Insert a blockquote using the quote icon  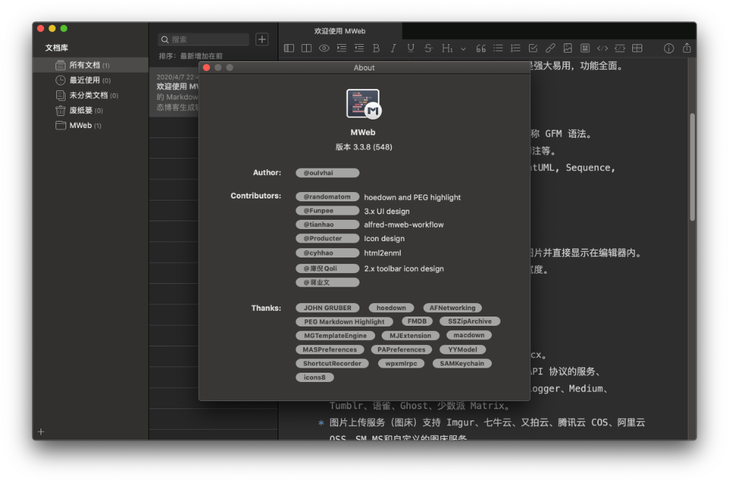(x=481, y=48)
